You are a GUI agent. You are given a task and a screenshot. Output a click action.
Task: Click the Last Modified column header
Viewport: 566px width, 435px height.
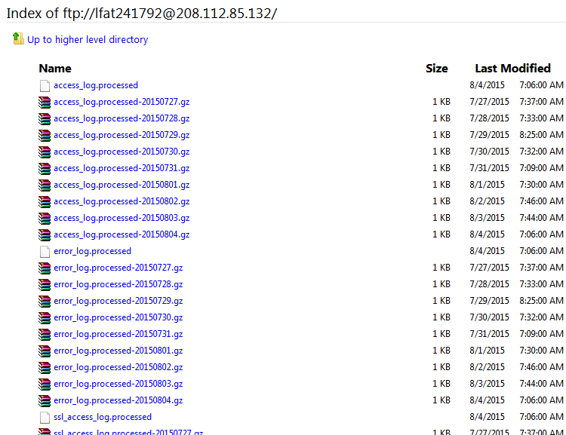(512, 69)
